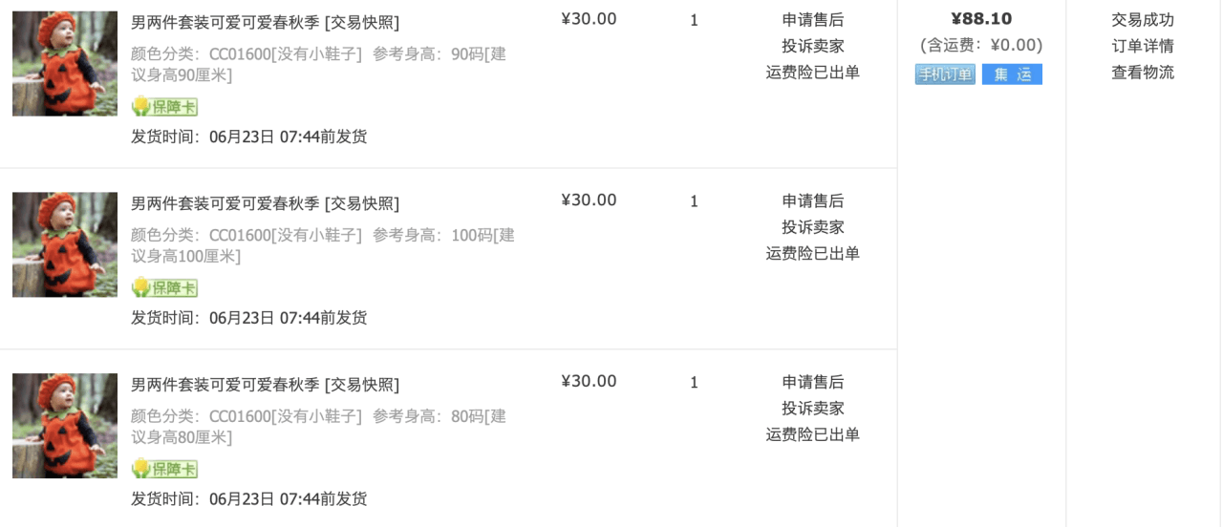The height and width of the screenshot is (527, 1223).
Task: Click 申请售后 for the 80码 item
Action: click(x=813, y=382)
